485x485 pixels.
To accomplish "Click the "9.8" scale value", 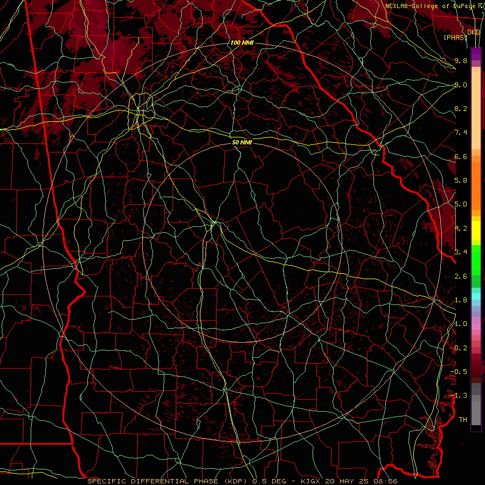I will (x=461, y=60).
